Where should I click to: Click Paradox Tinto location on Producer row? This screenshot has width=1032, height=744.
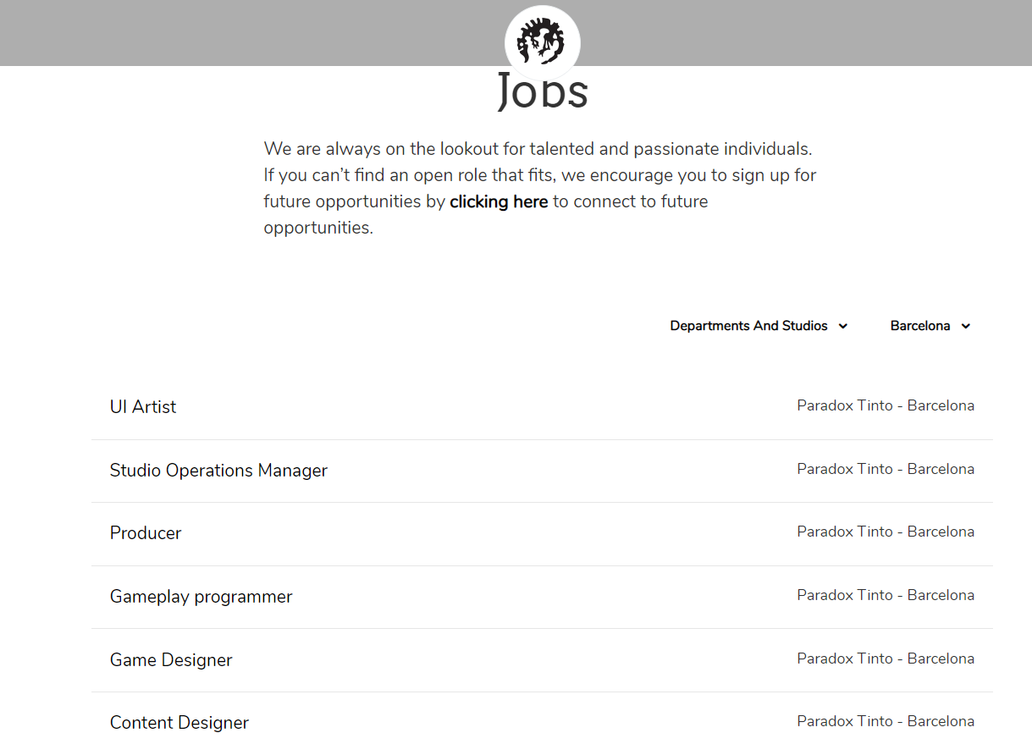click(885, 532)
